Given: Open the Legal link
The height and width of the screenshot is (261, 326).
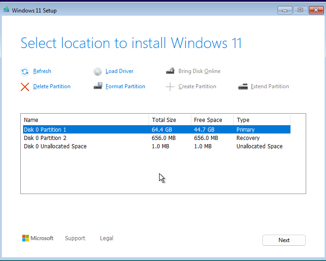Looking at the screenshot, I should (107, 238).
